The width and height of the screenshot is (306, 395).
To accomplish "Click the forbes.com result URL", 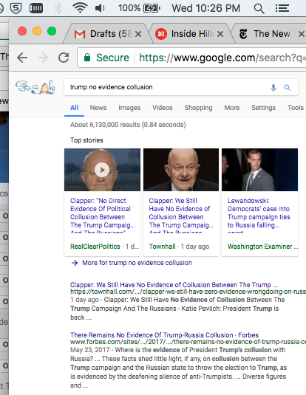I will [188, 342].
